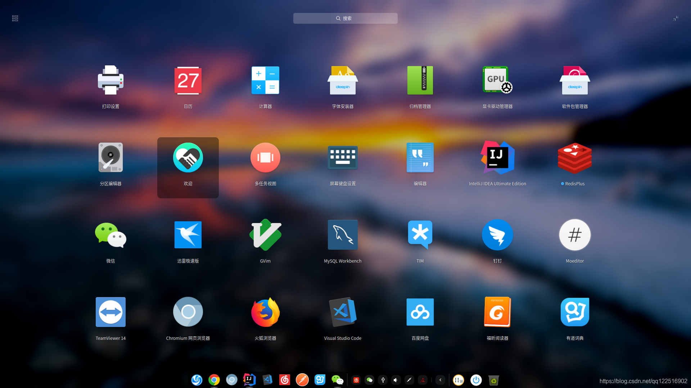Screen dimensions: 691x388
Task: Launch Chromium 网页浏览器 from the app grid
Action: (188, 312)
